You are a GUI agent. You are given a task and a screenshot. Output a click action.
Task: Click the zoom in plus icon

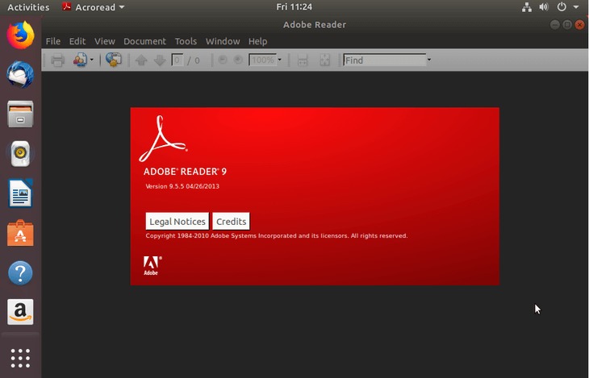(x=238, y=60)
